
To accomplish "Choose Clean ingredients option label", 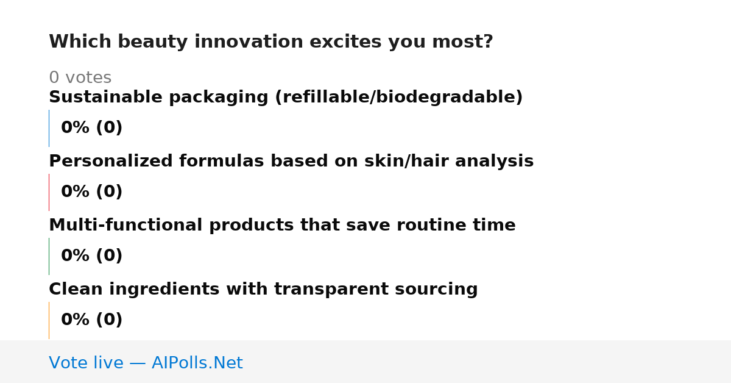I will click(263, 290).
